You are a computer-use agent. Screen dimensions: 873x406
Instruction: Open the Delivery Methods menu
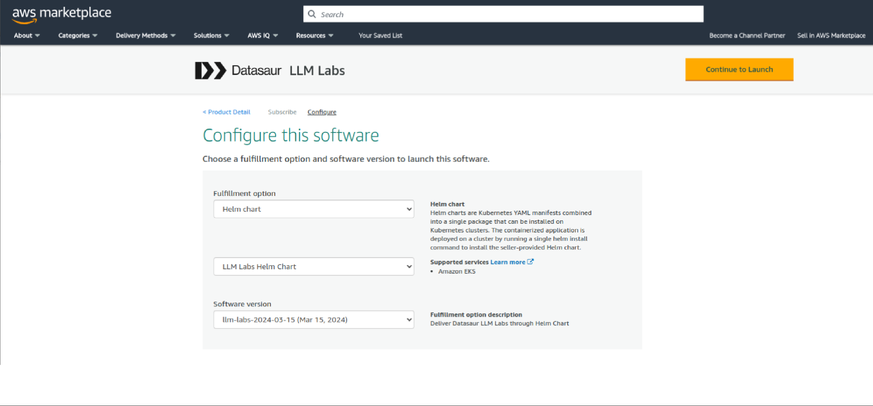point(145,35)
